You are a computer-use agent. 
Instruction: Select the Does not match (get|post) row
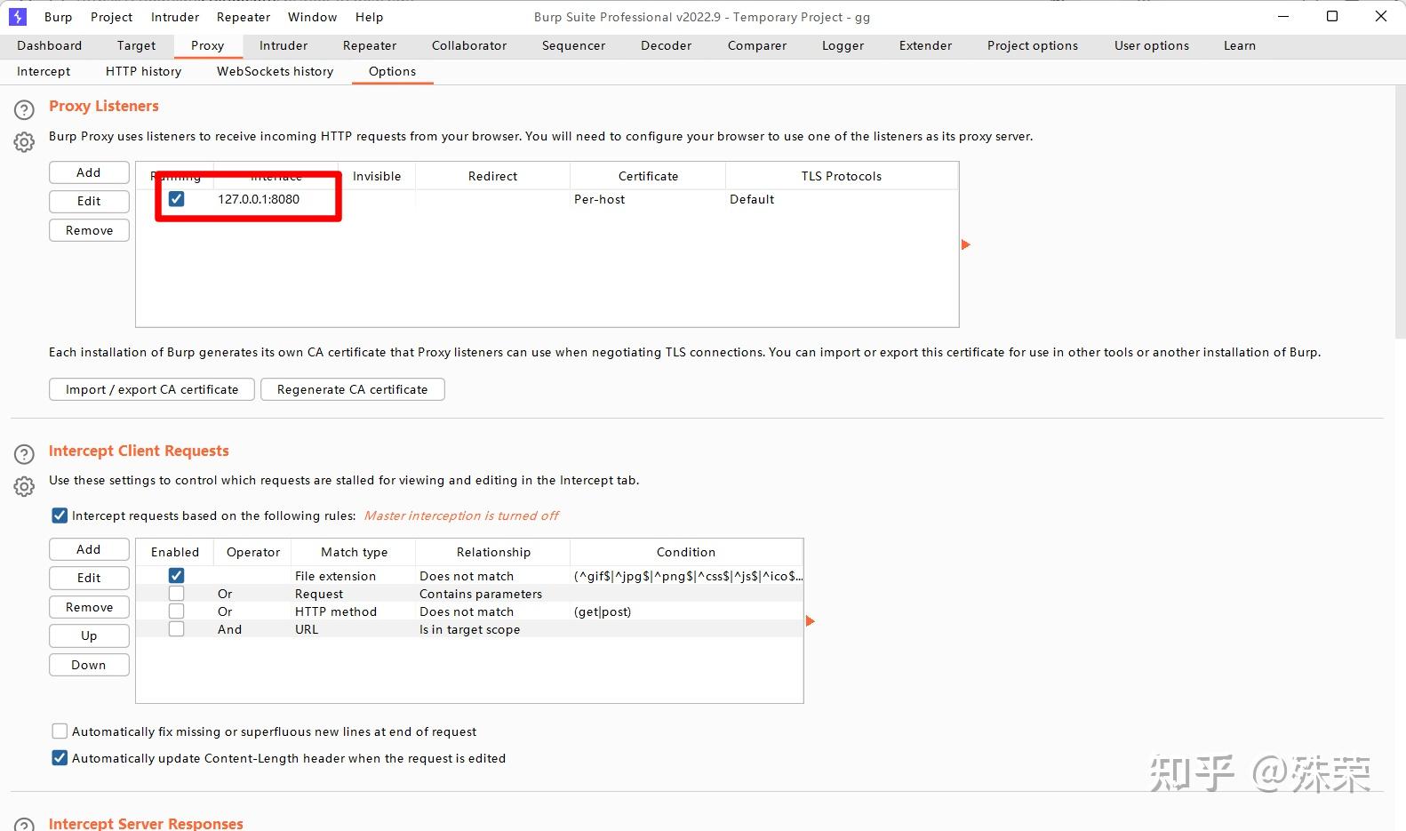click(x=469, y=611)
